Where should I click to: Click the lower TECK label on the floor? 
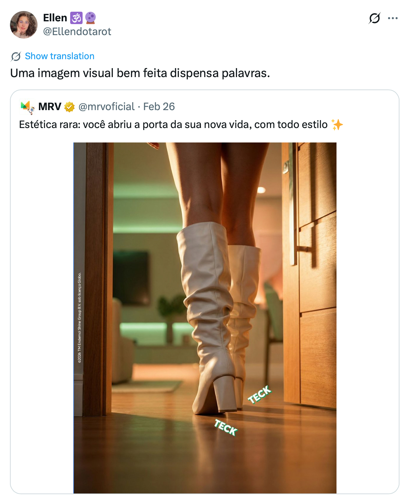point(226,427)
